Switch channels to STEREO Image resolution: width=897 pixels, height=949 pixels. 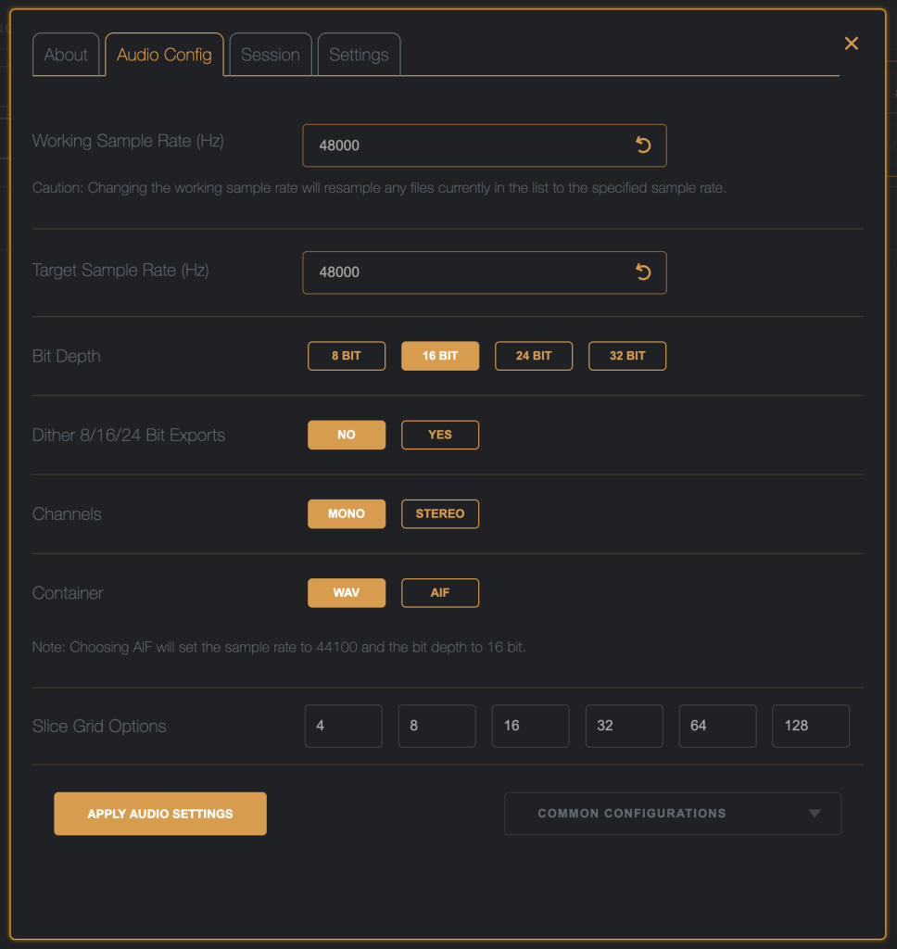point(440,513)
